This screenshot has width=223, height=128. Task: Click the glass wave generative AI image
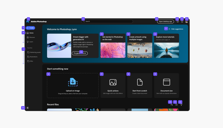click(59, 46)
